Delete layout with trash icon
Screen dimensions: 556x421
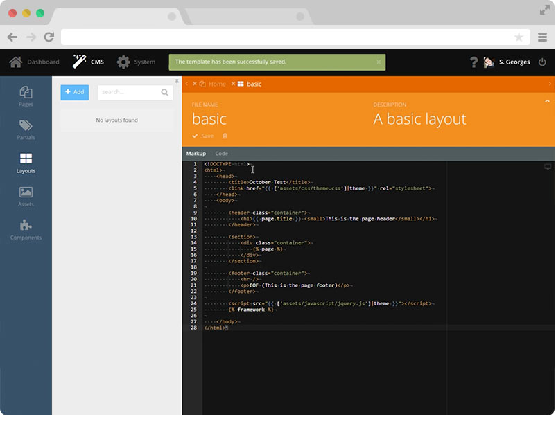225,136
